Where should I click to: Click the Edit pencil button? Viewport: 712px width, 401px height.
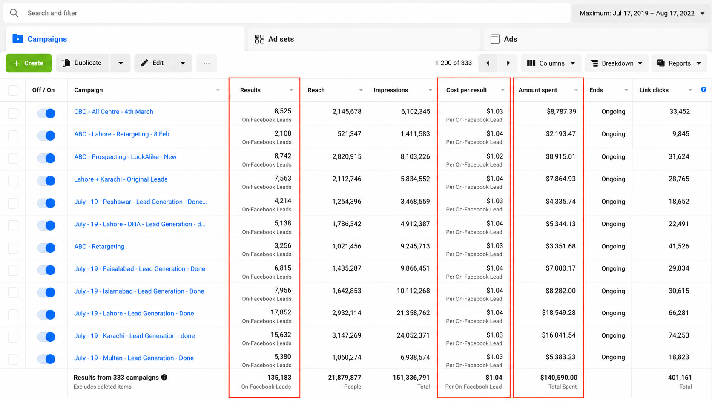(x=153, y=63)
